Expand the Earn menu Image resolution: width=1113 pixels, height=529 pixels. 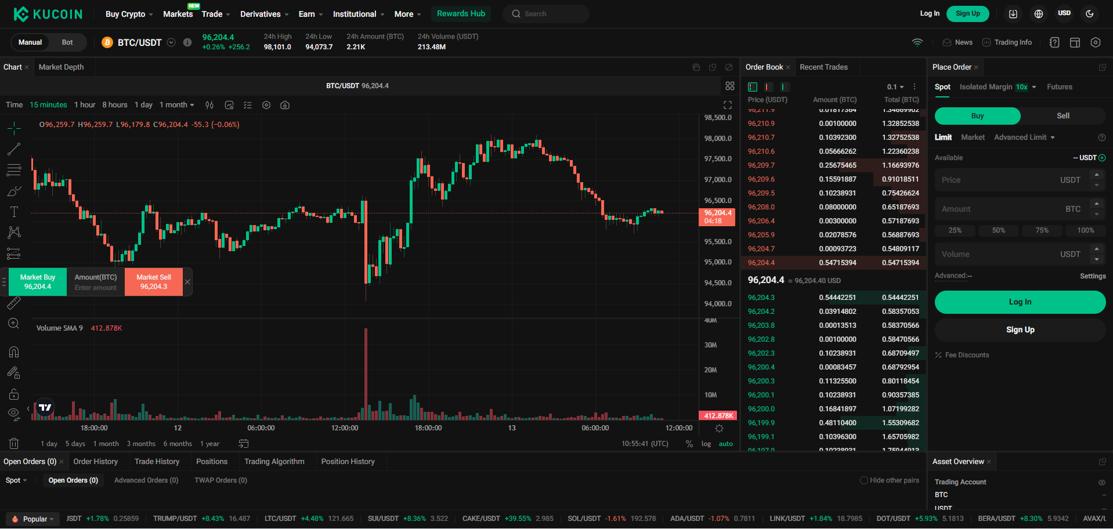click(310, 14)
